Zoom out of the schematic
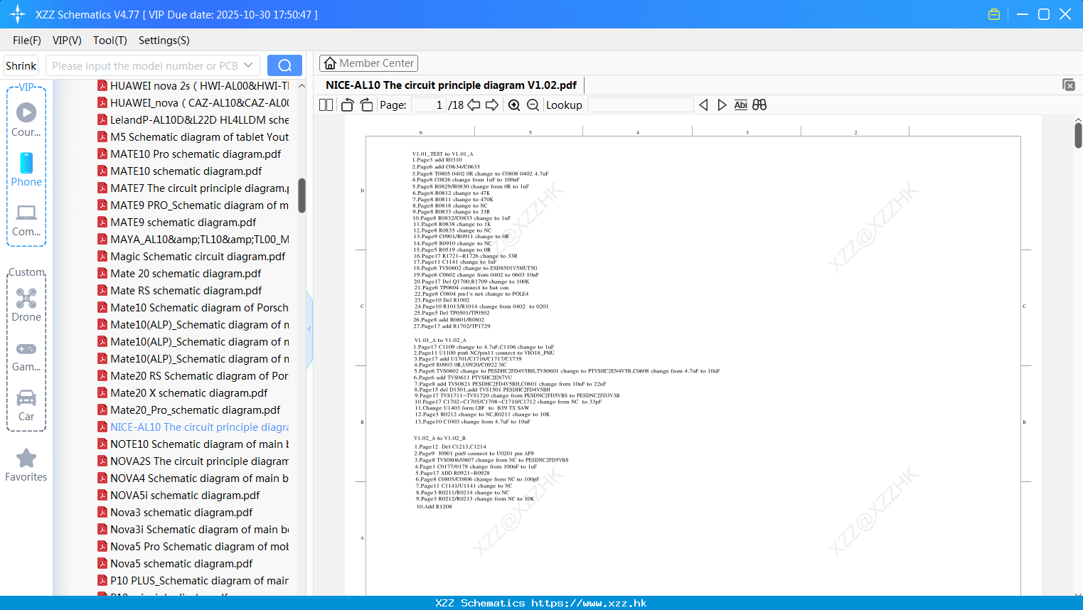1083x610 pixels. (x=533, y=105)
